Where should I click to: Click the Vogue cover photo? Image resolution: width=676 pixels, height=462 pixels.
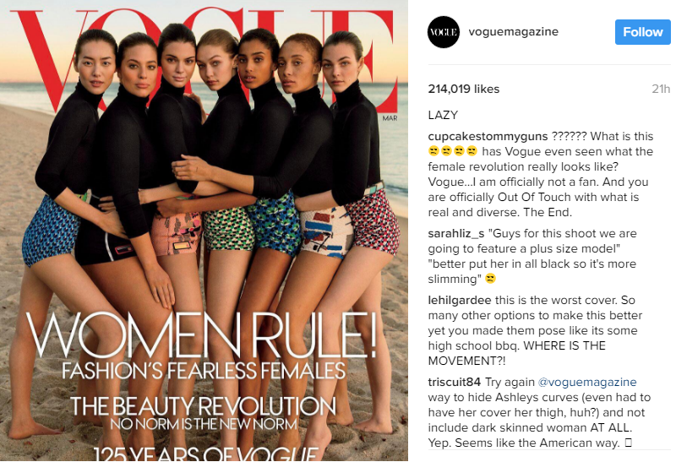coord(204,231)
